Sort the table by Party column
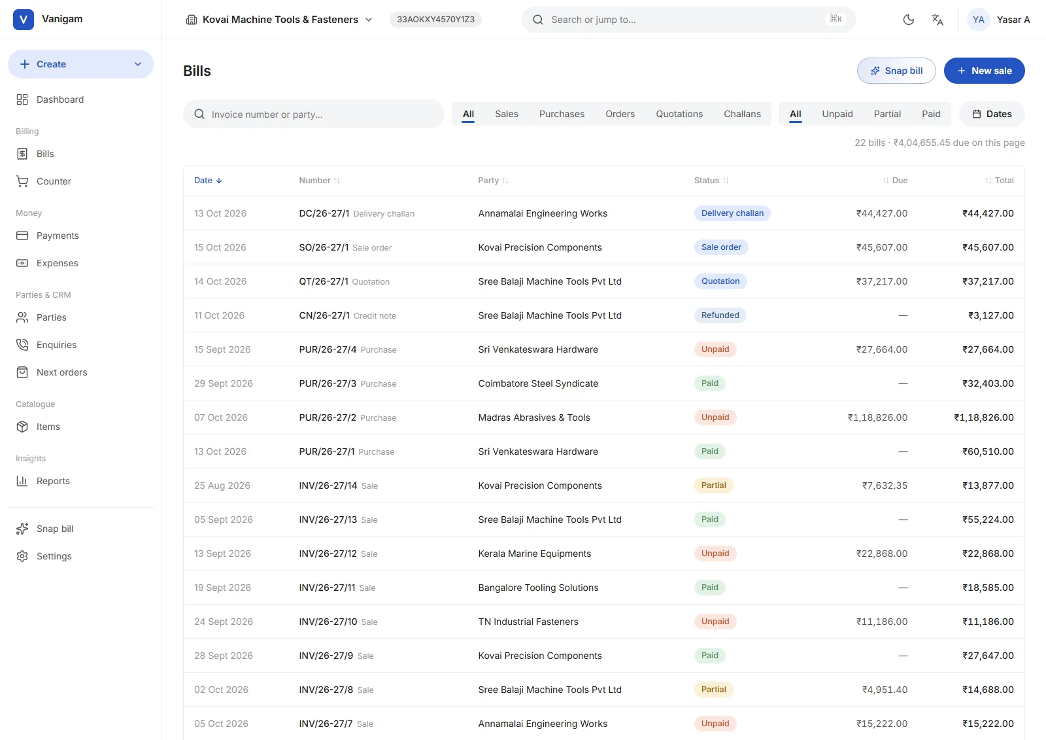Viewport: 1046px width, 740px height. click(x=493, y=181)
